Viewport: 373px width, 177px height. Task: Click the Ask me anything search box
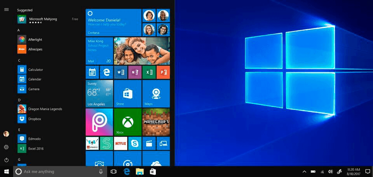[59, 172]
